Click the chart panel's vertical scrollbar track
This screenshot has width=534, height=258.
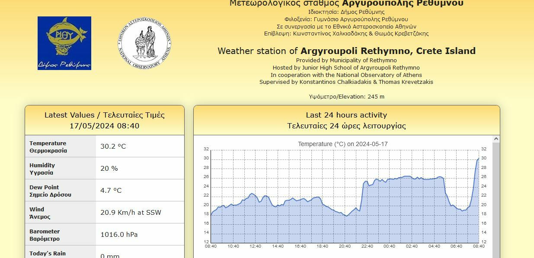coord(496,199)
